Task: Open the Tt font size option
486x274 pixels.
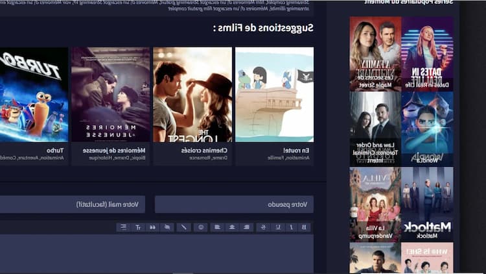Action: click(x=138, y=227)
